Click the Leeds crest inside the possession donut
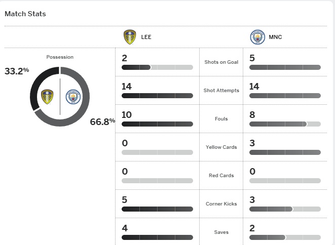 tap(47, 96)
